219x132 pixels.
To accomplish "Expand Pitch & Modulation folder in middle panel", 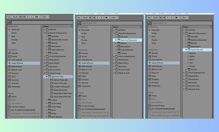I will point(114,56).
